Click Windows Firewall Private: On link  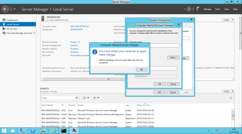click(x=75, y=42)
